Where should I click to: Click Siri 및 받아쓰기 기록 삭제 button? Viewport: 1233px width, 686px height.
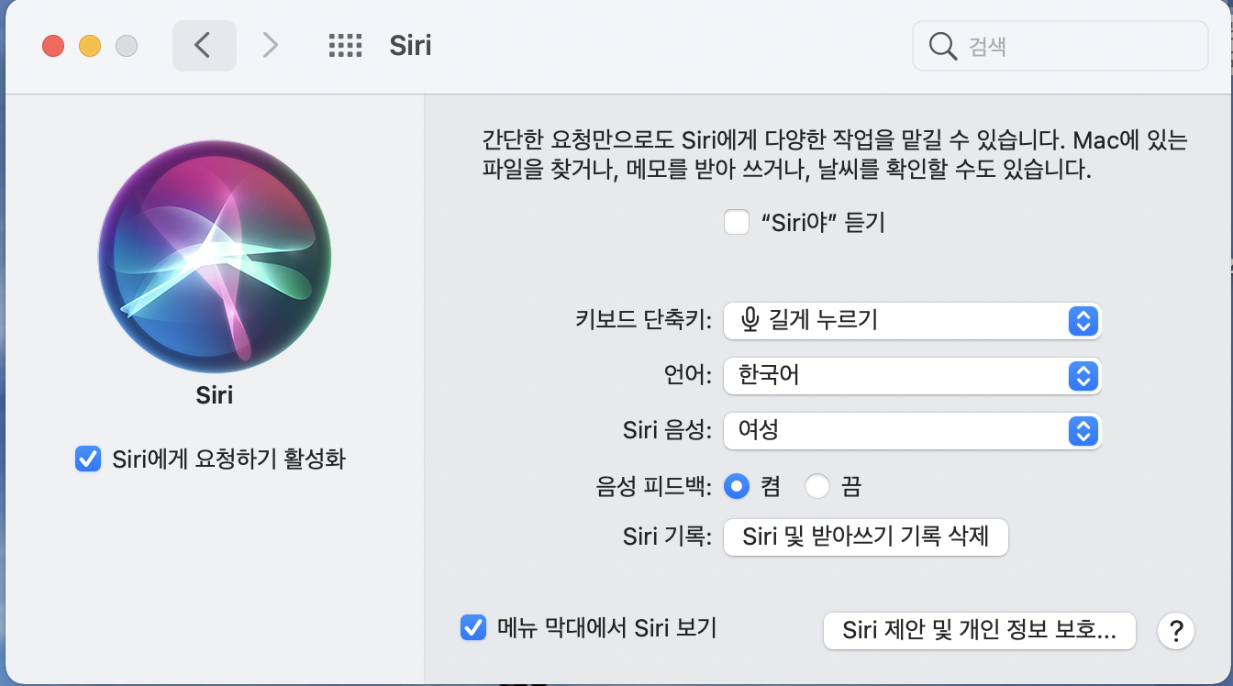866,537
